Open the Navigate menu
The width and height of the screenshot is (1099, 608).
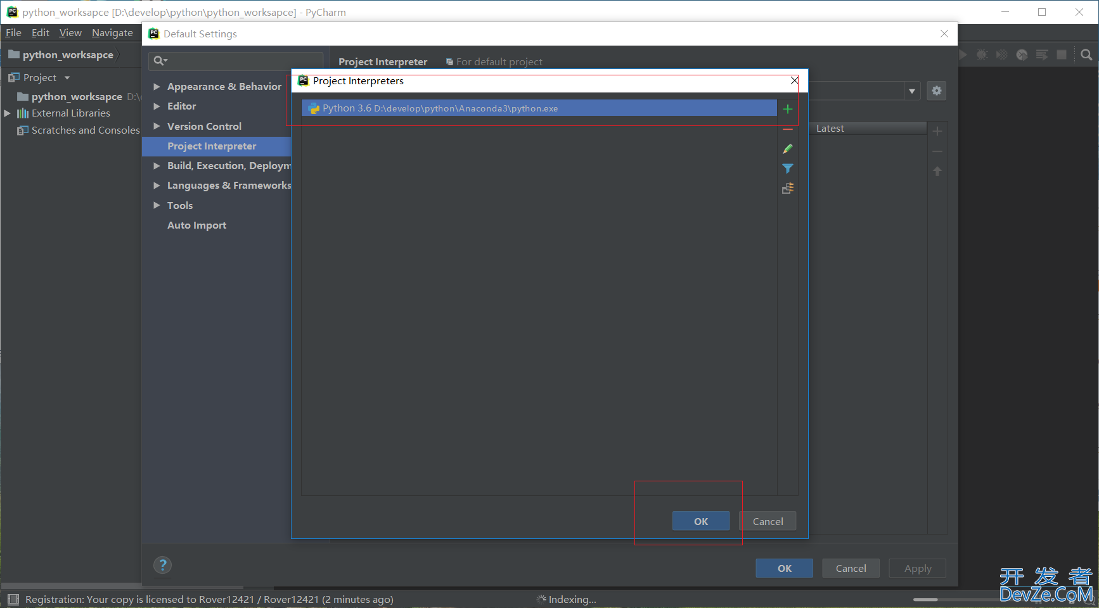click(x=112, y=33)
